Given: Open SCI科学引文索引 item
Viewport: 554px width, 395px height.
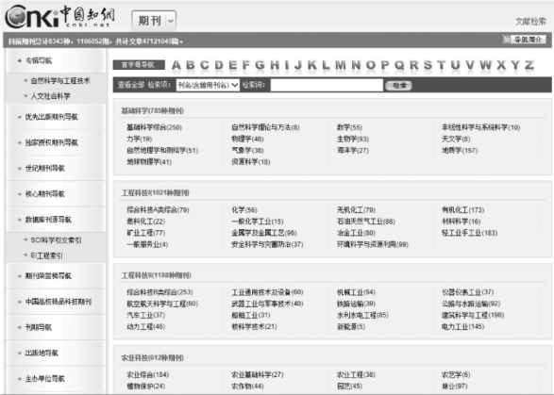Looking at the screenshot, I should tap(56, 240).
